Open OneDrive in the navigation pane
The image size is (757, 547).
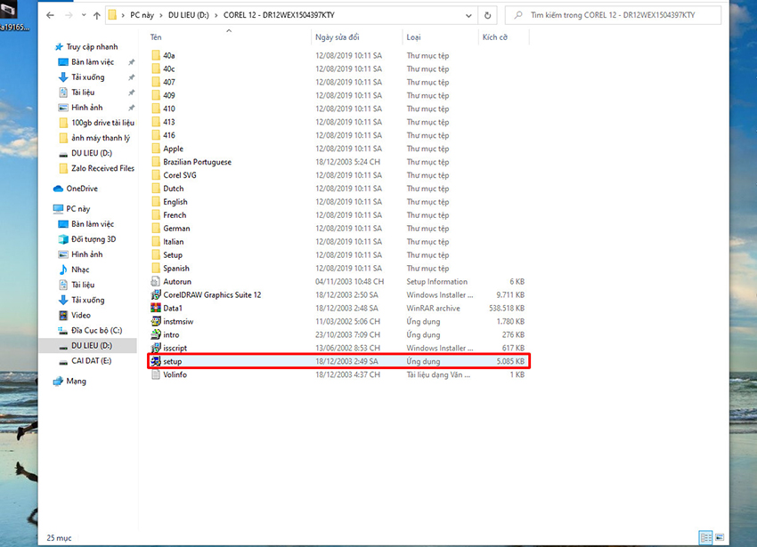pyautogui.click(x=82, y=189)
